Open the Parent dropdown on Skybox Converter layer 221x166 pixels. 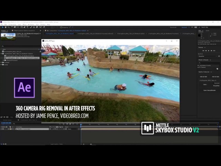point(72,129)
